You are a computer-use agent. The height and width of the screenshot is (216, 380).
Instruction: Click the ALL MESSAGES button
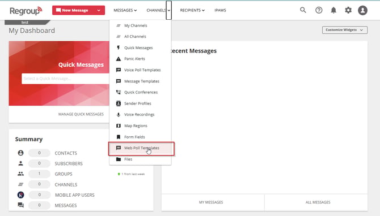pos(318,202)
